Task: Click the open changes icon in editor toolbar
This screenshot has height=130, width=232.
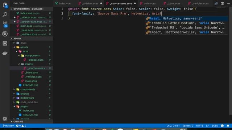Action: [x=216, y=3]
